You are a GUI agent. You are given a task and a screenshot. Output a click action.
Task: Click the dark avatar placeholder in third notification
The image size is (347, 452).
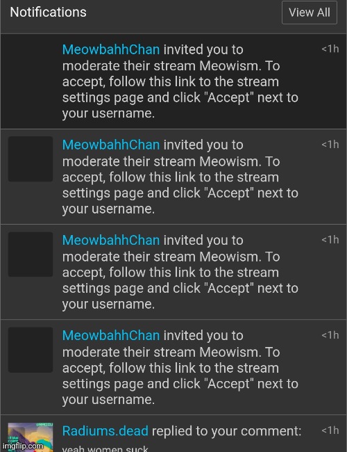(31, 255)
